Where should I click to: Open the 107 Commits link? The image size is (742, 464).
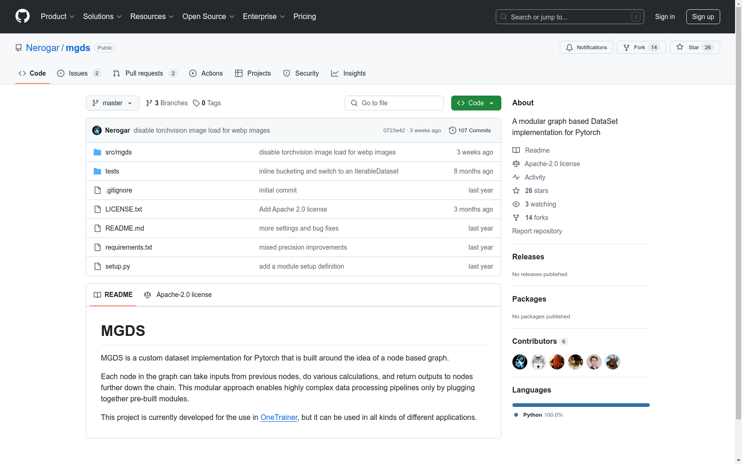coord(470,130)
